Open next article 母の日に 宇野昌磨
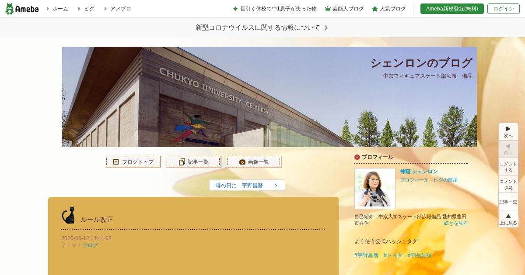 247,185
